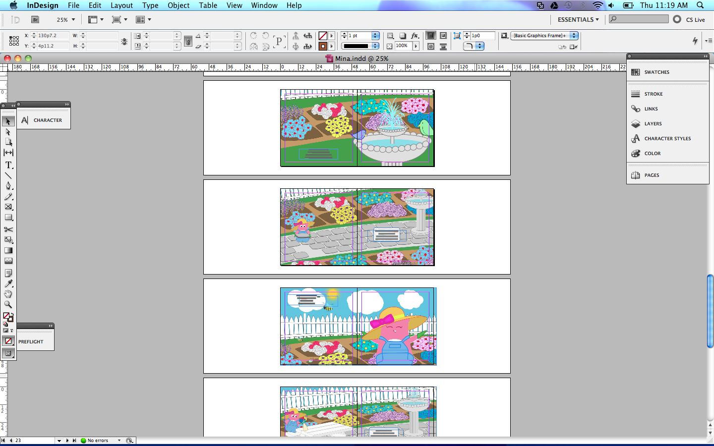This screenshot has height=446, width=714.
Task: Select the Pen tool
Action: tap(8, 186)
